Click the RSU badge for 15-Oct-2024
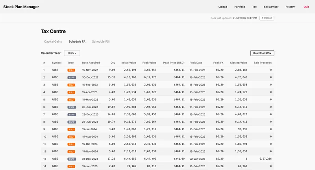Image resolution: width=315 pixels, height=170 pixels. click(71, 144)
